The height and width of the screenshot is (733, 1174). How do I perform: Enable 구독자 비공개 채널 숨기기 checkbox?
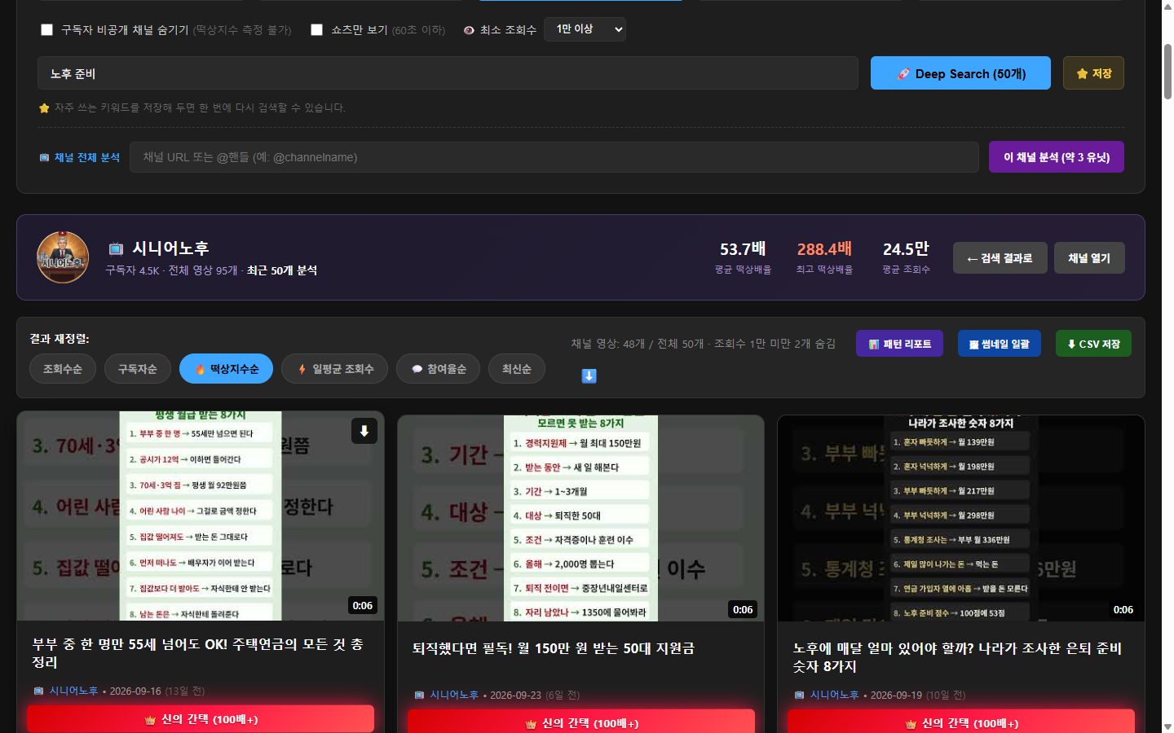47,29
